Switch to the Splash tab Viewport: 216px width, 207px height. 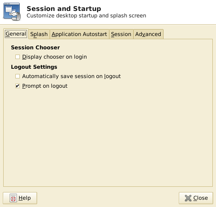coord(39,34)
